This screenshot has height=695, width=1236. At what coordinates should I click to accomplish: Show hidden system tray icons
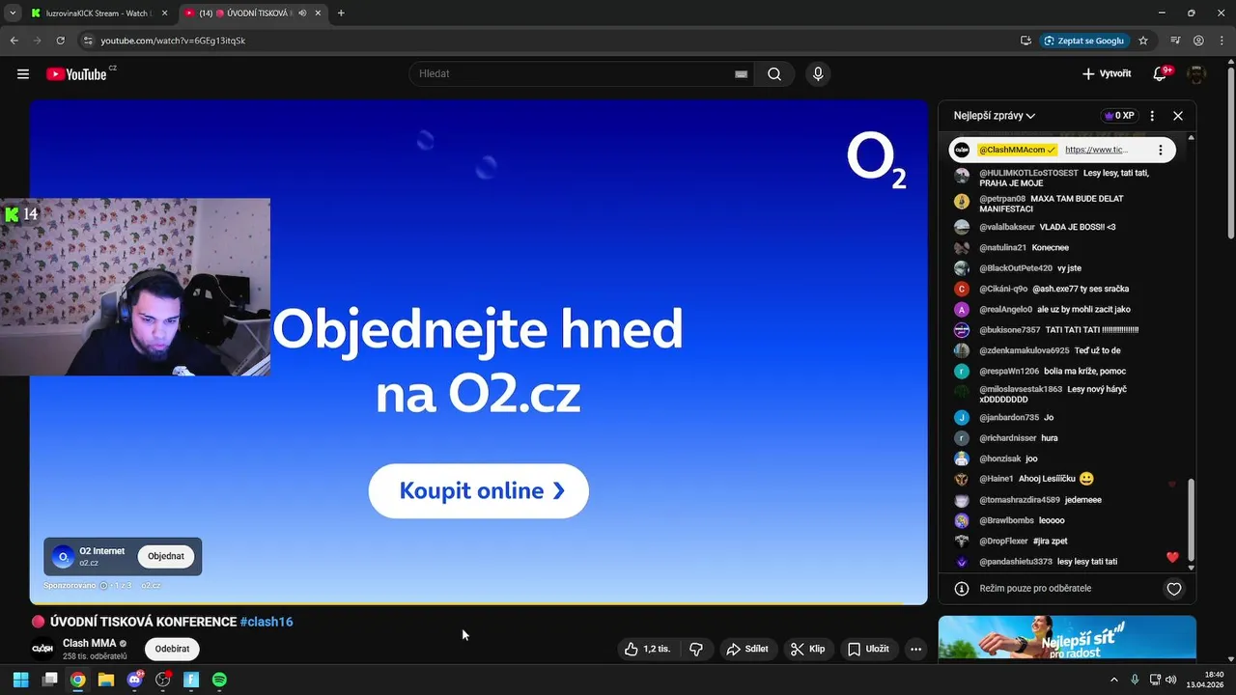1113,680
